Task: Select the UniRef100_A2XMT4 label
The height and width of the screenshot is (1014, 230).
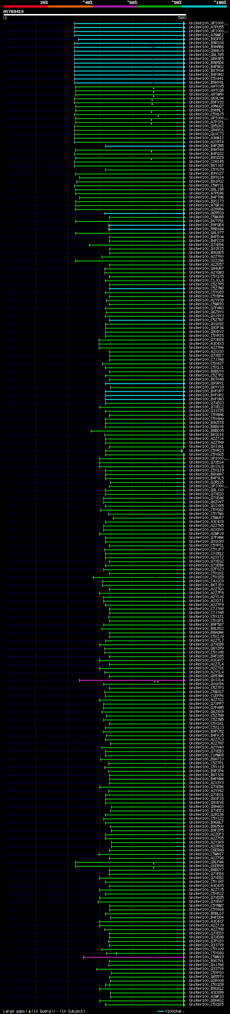Action: click(x=206, y=142)
